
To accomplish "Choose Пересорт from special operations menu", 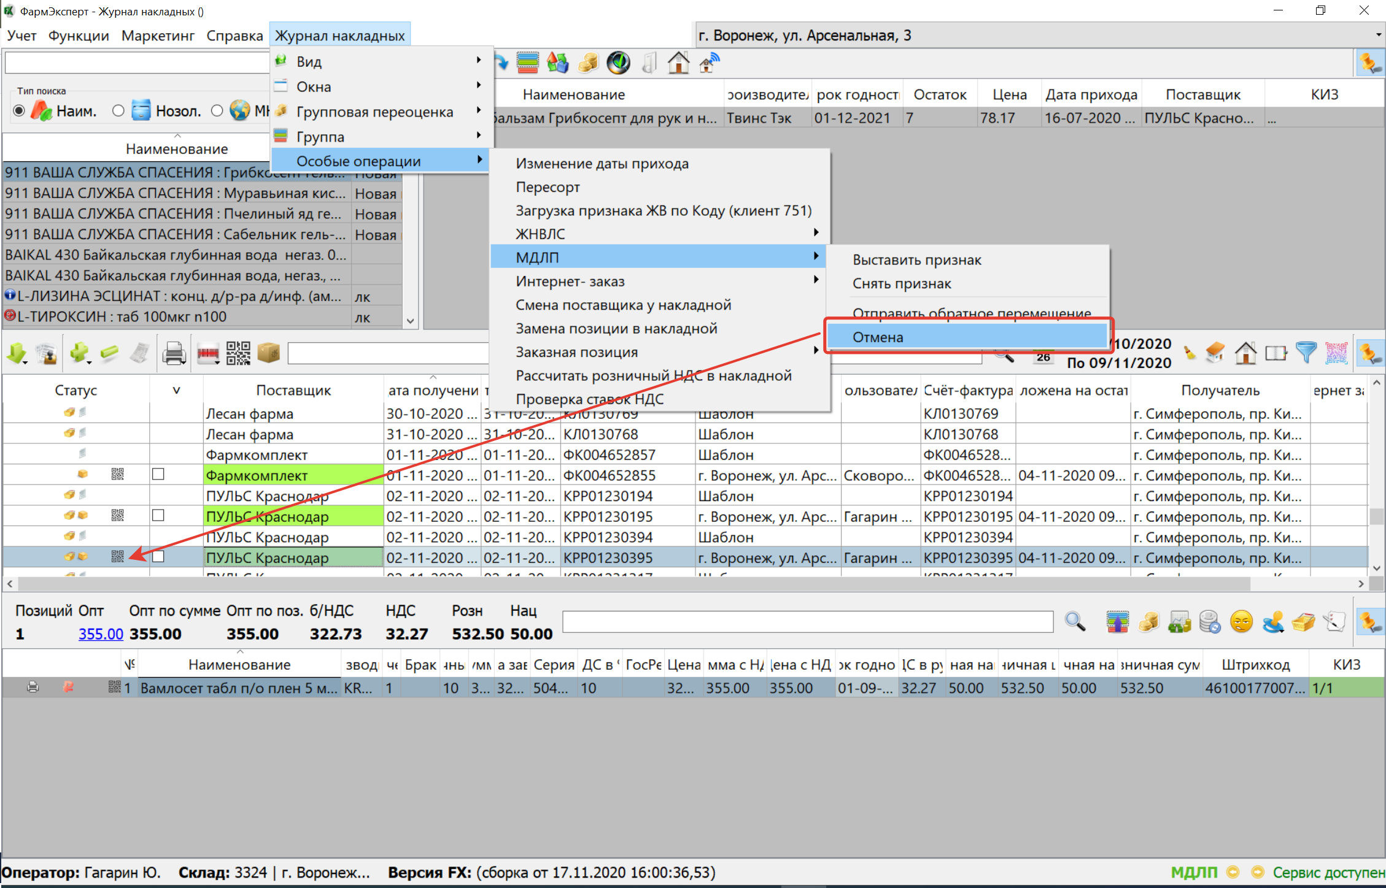I will coord(548,187).
